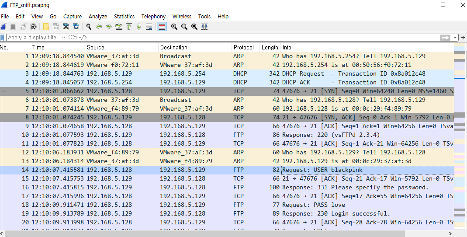
Task: Toggle auto scroll to last packet
Action: tap(149, 27)
